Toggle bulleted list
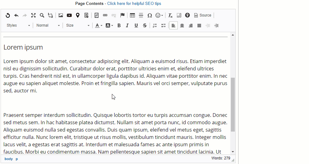The width and height of the screenshot is (309, 164). (x=163, y=25)
